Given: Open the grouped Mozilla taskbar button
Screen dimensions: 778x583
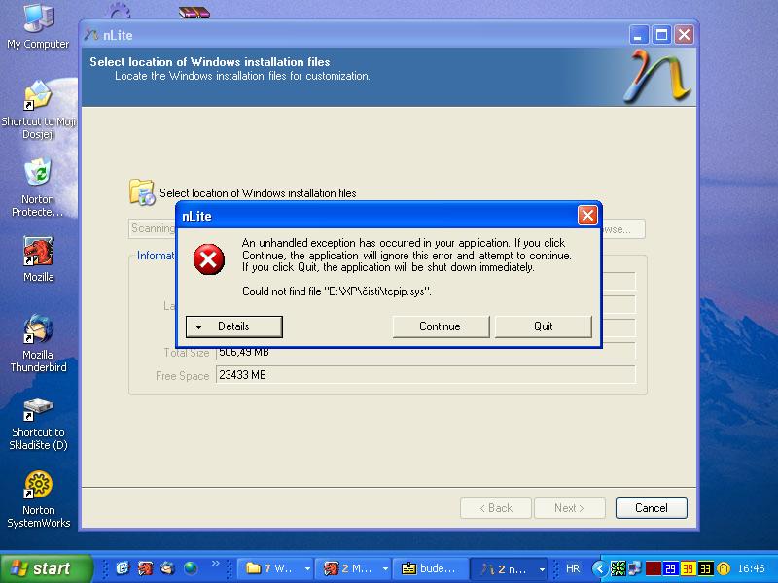Looking at the screenshot, I should coord(353,568).
